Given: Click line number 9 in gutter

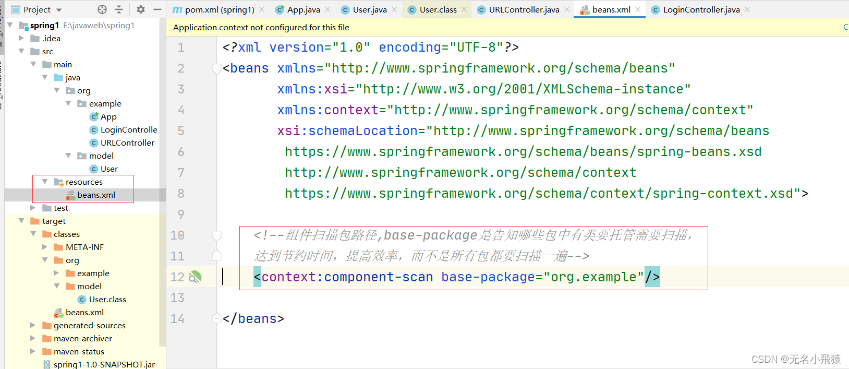Looking at the screenshot, I should 181,215.
